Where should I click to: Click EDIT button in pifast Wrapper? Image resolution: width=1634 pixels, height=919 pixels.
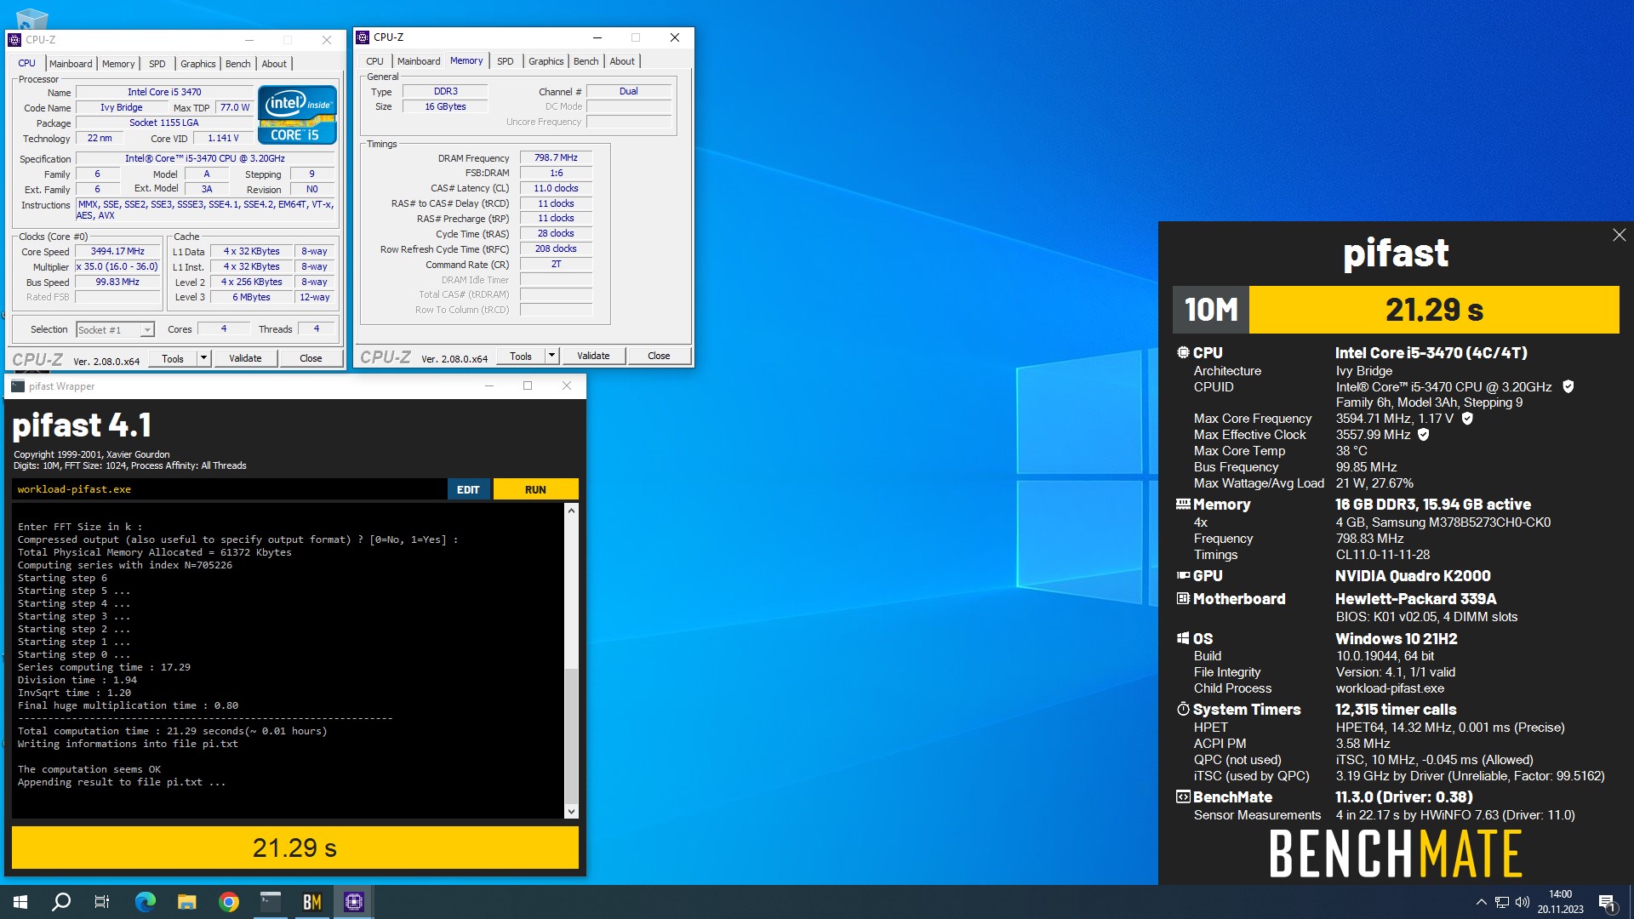(x=468, y=489)
